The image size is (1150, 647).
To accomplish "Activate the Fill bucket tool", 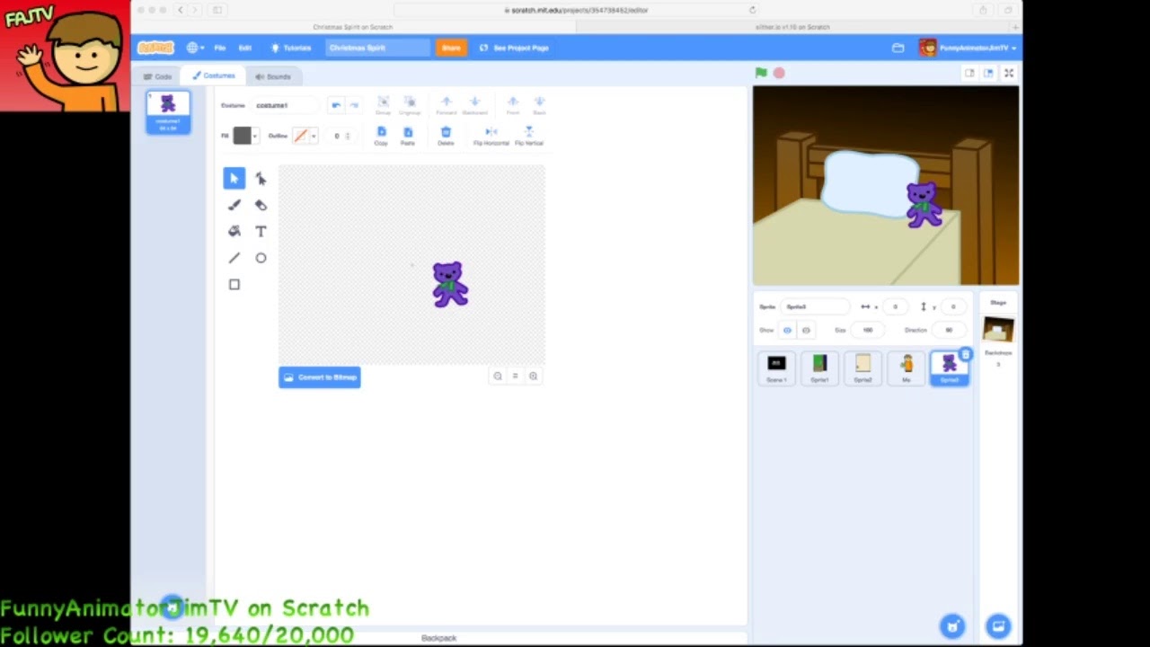I will click(x=234, y=231).
